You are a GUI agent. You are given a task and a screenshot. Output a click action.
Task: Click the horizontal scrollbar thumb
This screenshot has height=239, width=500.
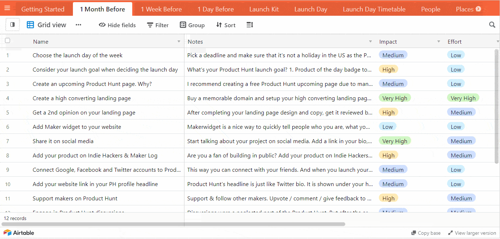[173, 224]
